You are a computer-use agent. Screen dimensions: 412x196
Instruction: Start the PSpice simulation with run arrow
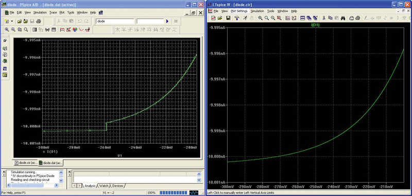[x=167, y=21]
